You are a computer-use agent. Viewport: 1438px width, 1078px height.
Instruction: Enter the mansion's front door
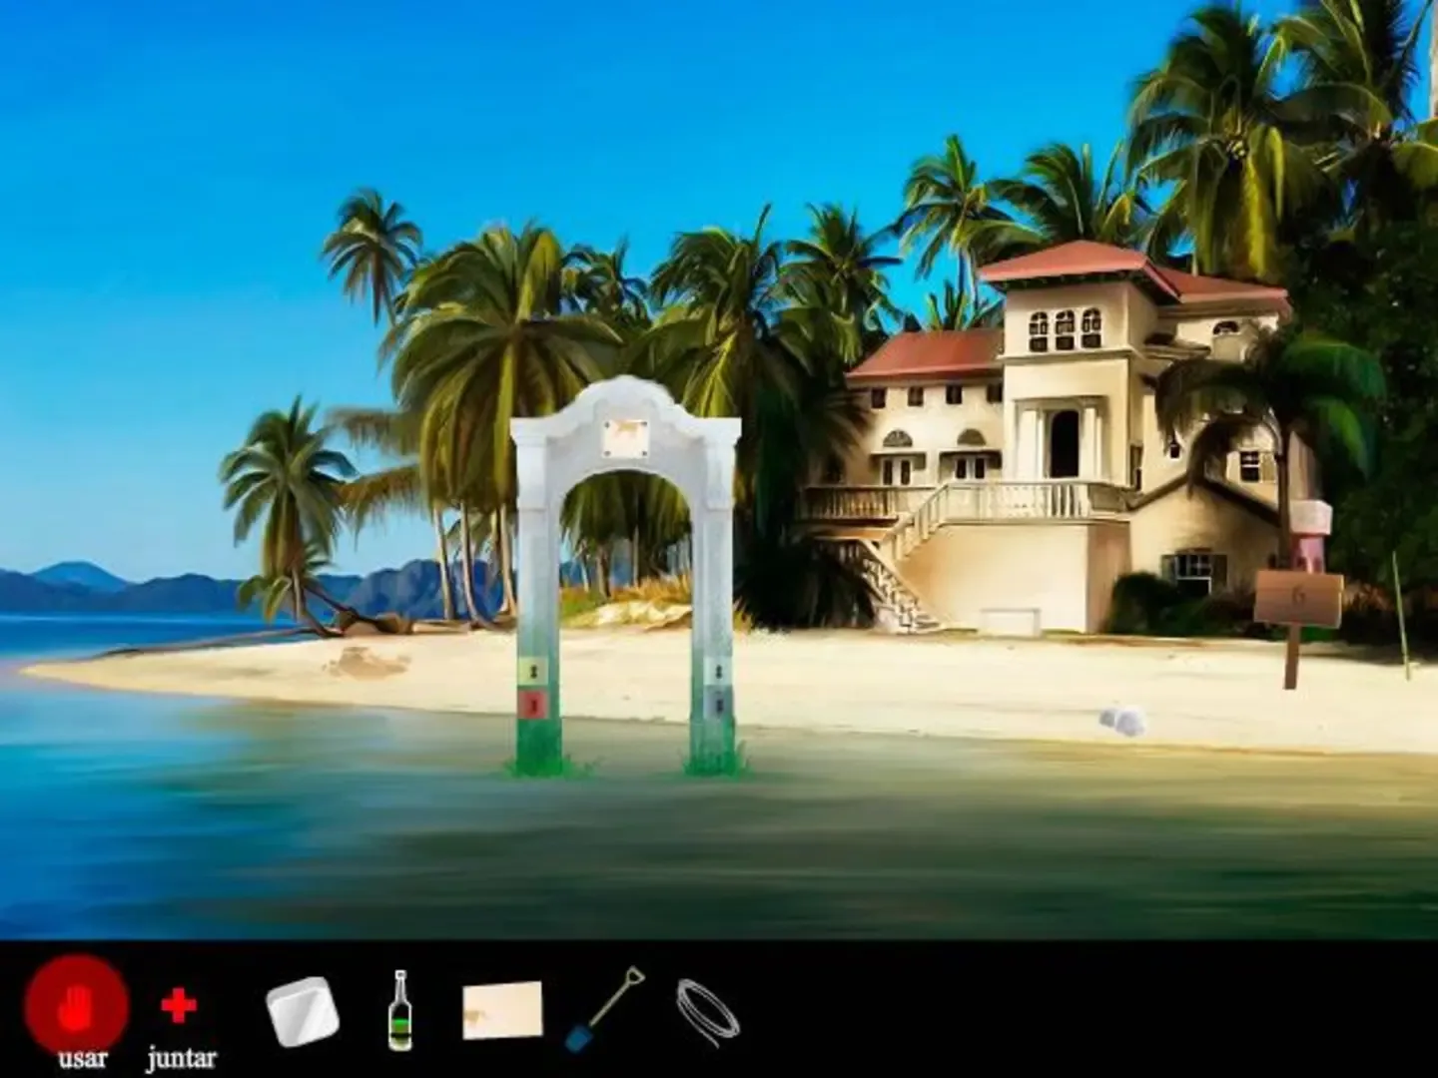click(1065, 444)
